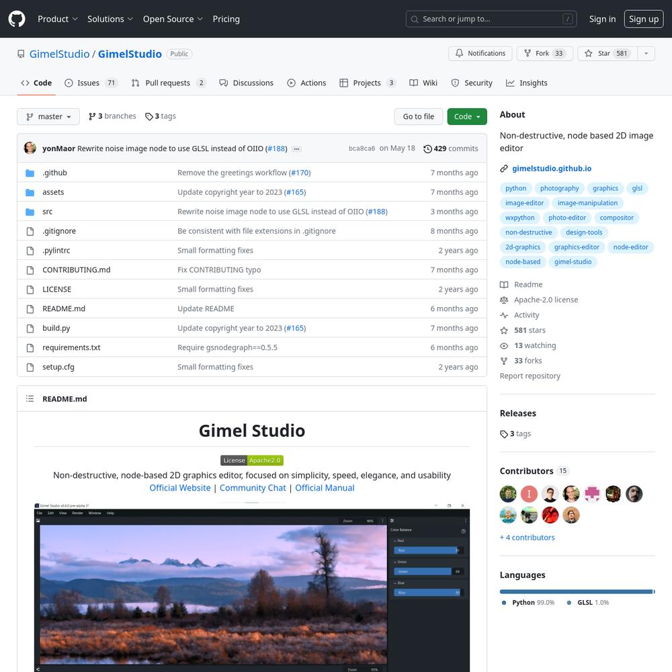The image size is (672, 672).
Task: Click the branch icon beside 3 branches
Action: 91,116
